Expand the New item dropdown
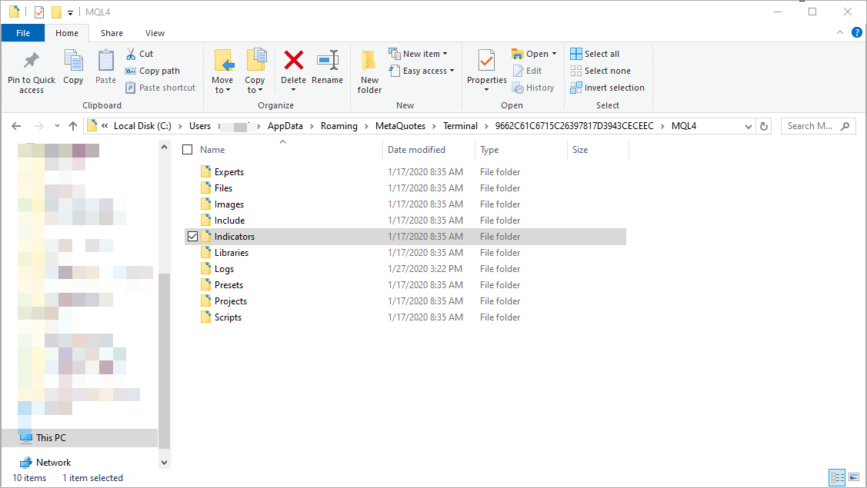Screen dimensions: 867x488 [x=418, y=54]
